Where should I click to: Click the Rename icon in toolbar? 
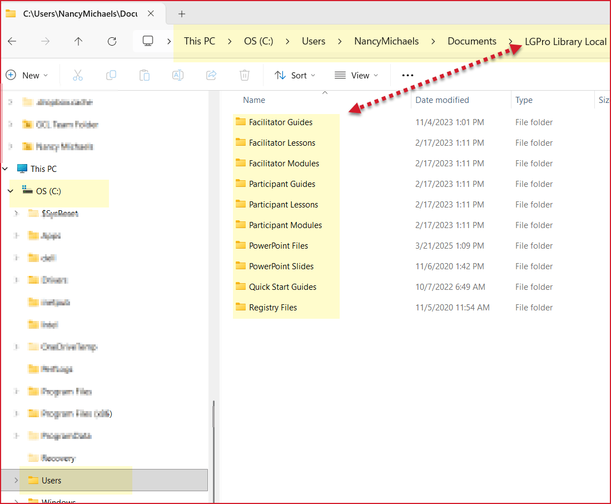[178, 75]
